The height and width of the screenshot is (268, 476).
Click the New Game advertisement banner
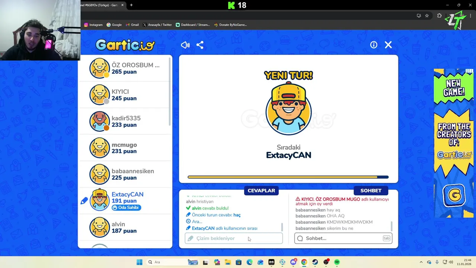point(454,143)
